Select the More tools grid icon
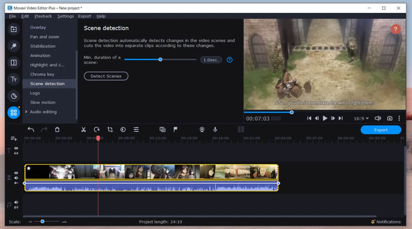Image resolution: width=412 pixels, height=229 pixels. pyautogui.click(x=14, y=112)
